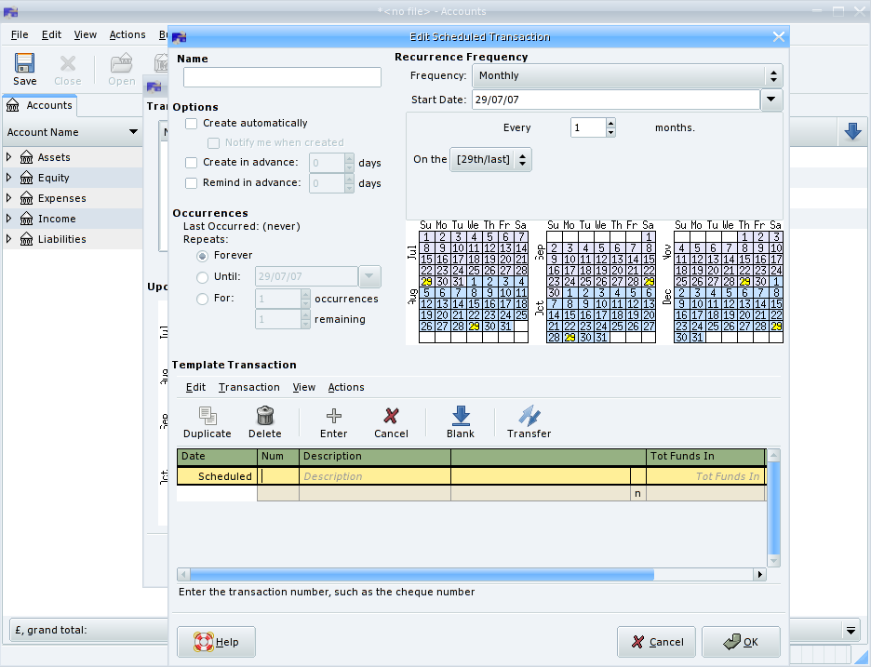Click the Cancel transaction icon in template toolbar
The width and height of the screenshot is (871, 667).
click(391, 422)
